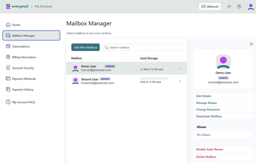Expand Second User row chevron
This screenshot has width=256, height=163.
pos(180,81)
